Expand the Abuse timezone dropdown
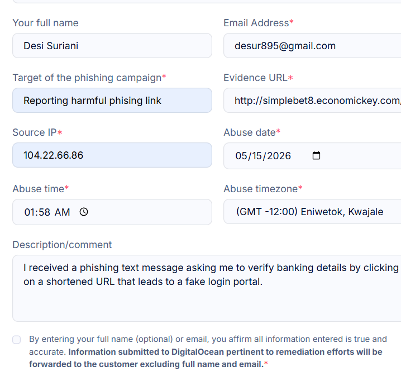The width and height of the screenshot is (401, 376). coord(312,212)
